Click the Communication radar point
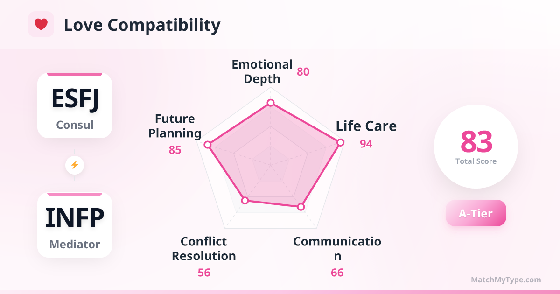Screen dimensions: 560x294 tap(301, 206)
